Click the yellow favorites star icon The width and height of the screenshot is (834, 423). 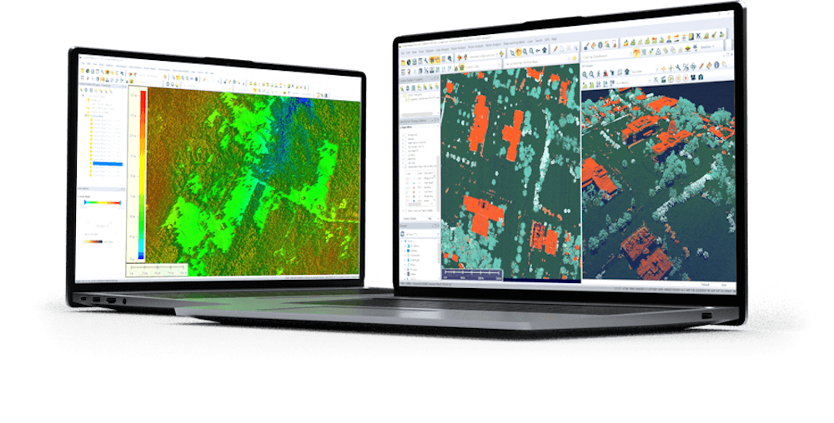point(575,57)
